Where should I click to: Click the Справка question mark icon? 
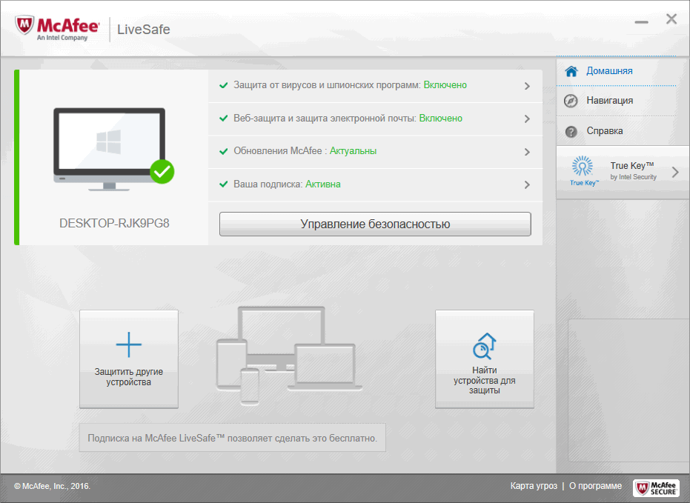pos(571,130)
